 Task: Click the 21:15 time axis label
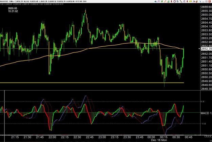(x=15, y=137)
